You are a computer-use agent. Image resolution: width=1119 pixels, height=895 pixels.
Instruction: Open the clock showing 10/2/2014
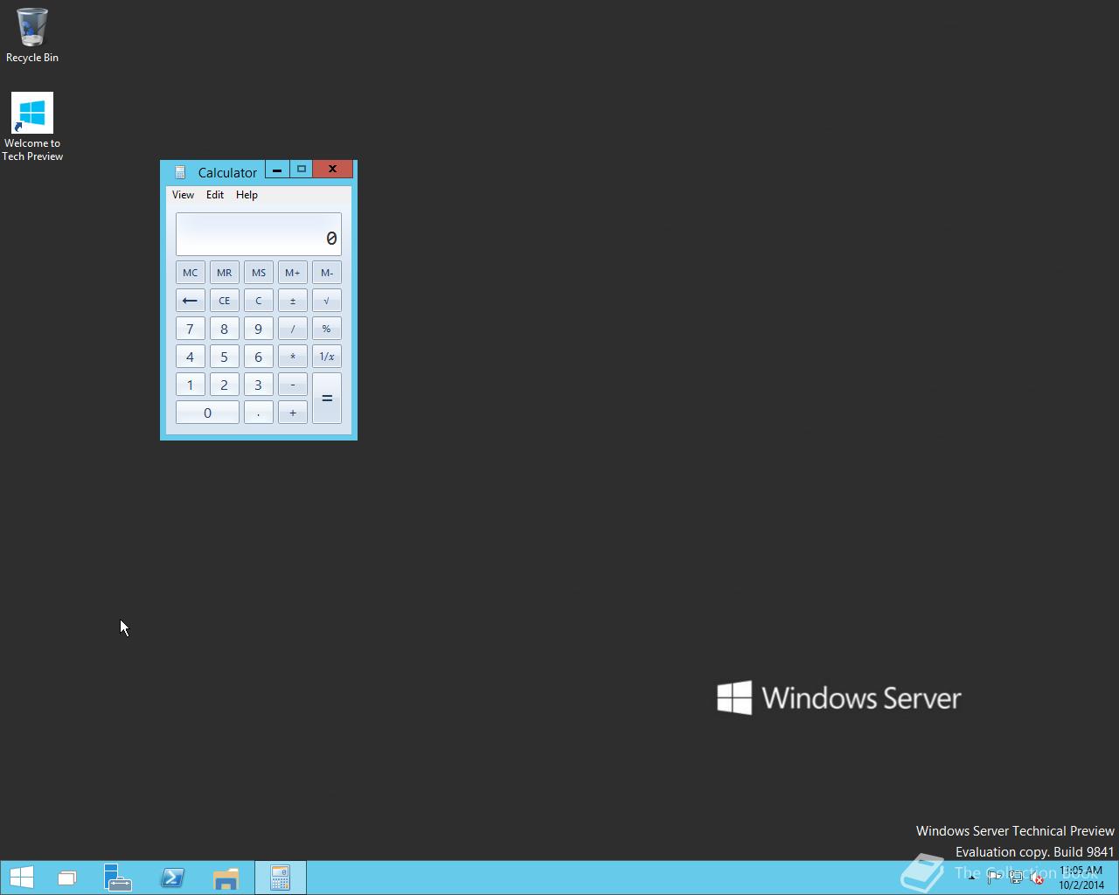[1081, 878]
